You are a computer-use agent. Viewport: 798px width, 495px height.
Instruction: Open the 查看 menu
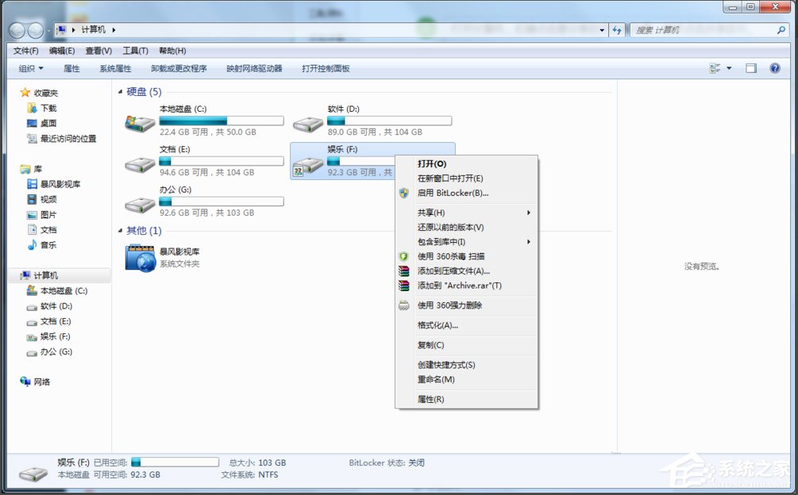97,50
